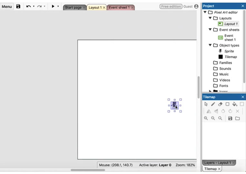Collapse the Event sheets folder
246x174 pixels.
210,29
